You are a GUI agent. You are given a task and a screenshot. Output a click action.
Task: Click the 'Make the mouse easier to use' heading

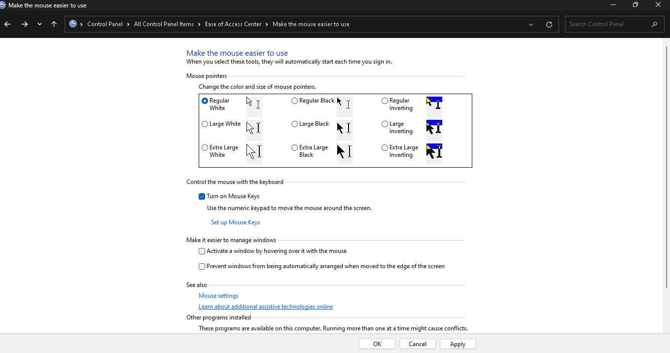pyautogui.click(x=237, y=53)
